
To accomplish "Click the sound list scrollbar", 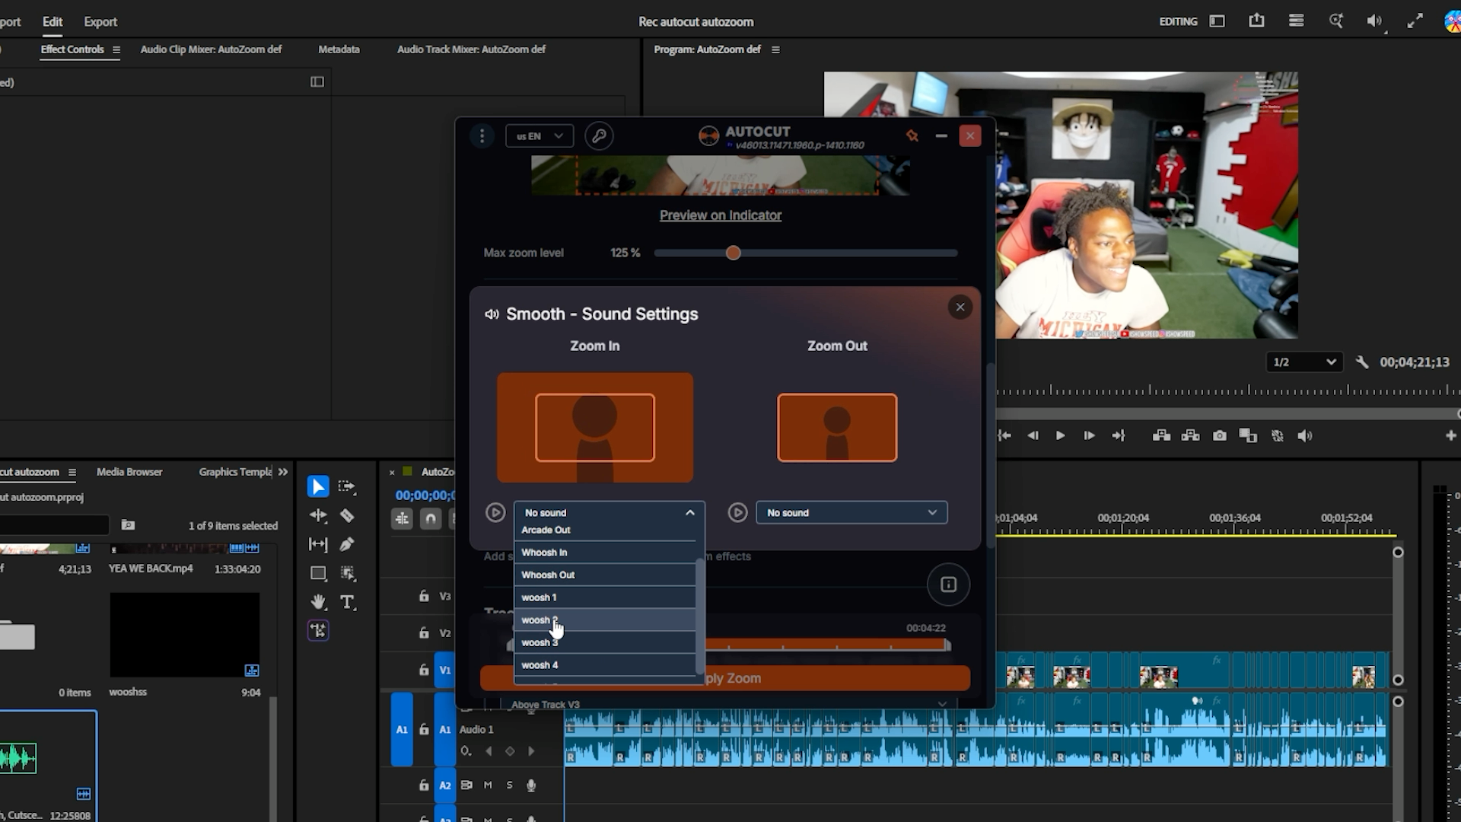I will click(x=699, y=616).
